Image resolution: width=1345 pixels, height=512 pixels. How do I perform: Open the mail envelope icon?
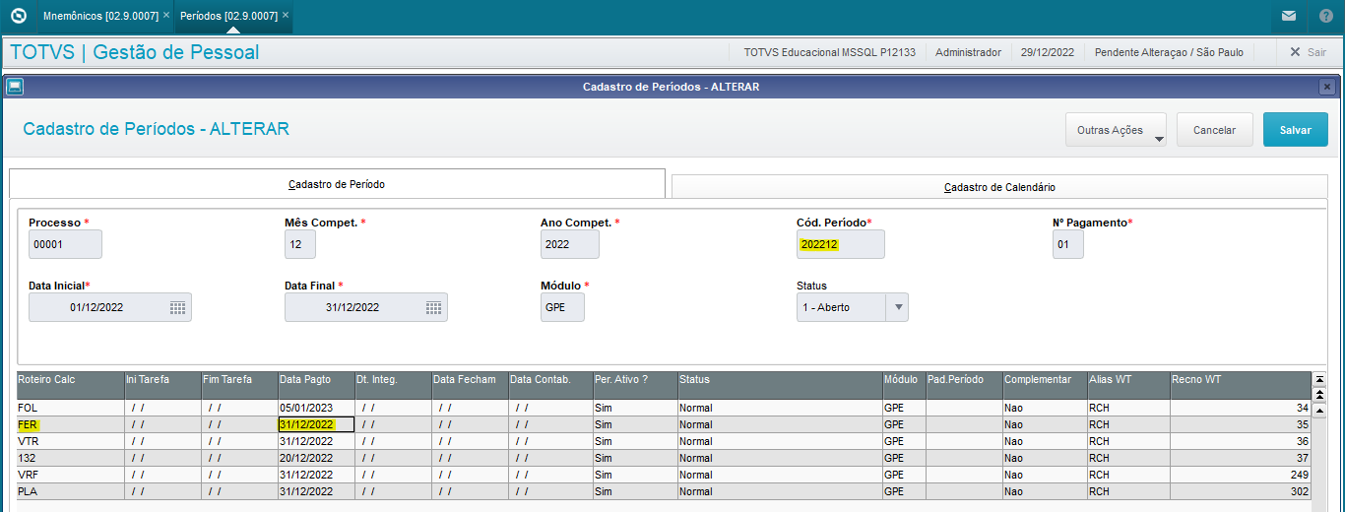[x=1289, y=16]
